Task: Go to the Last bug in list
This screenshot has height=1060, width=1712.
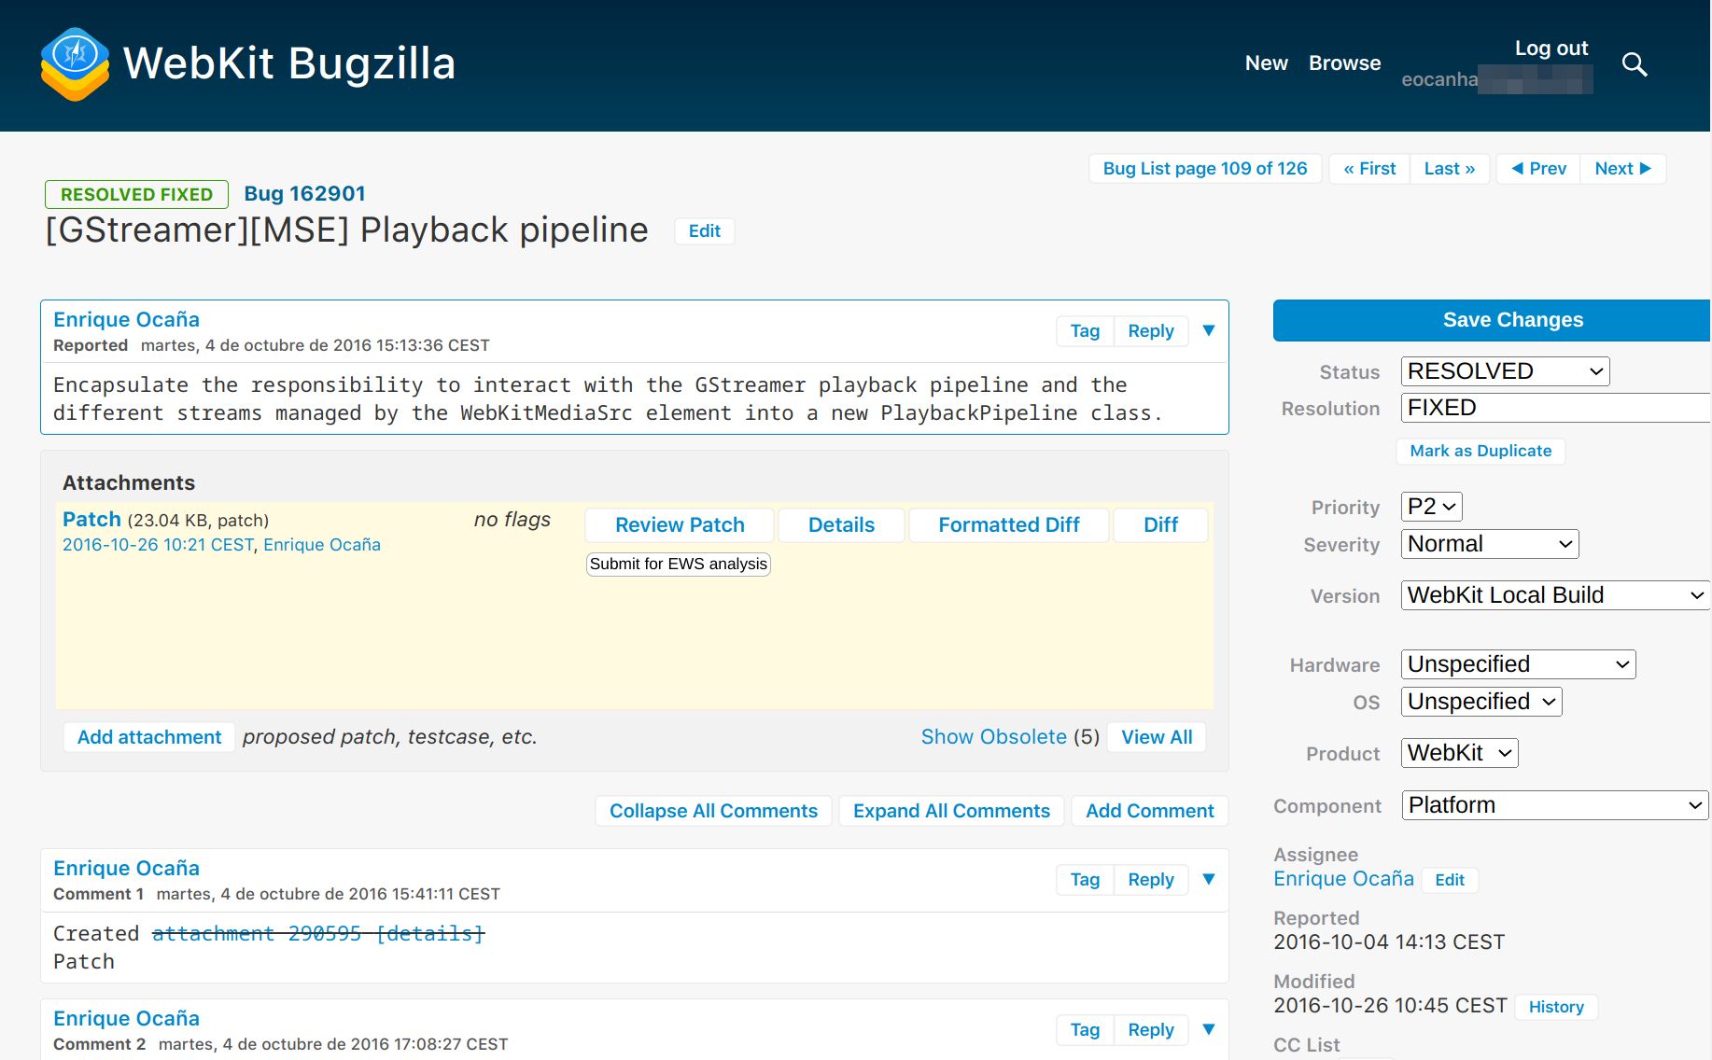Action: [x=1450, y=169]
